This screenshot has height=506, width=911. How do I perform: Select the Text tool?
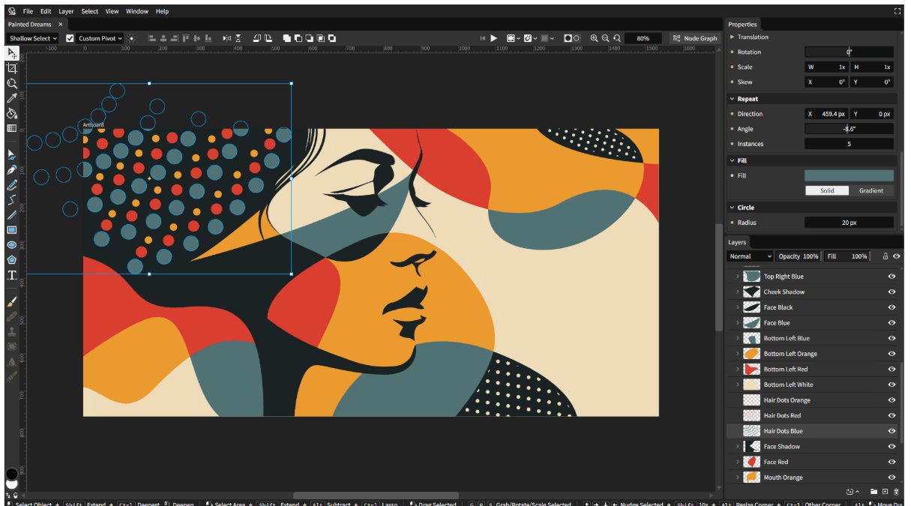point(12,275)
